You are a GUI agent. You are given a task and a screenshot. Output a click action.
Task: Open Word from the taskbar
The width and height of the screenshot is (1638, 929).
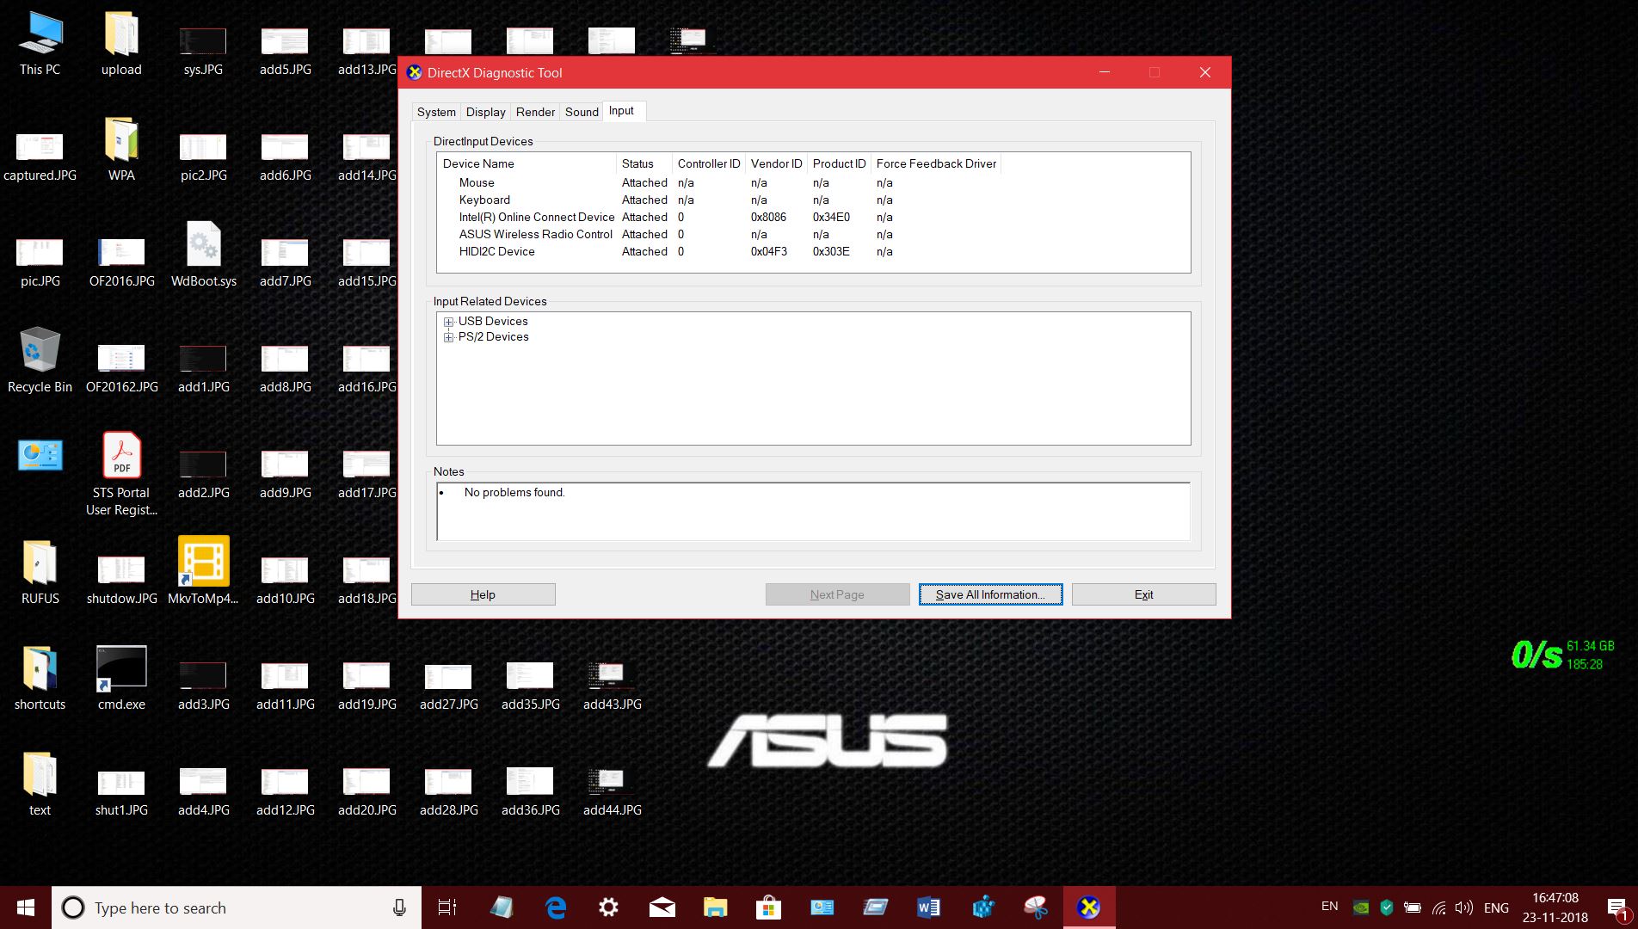[928, 907]
